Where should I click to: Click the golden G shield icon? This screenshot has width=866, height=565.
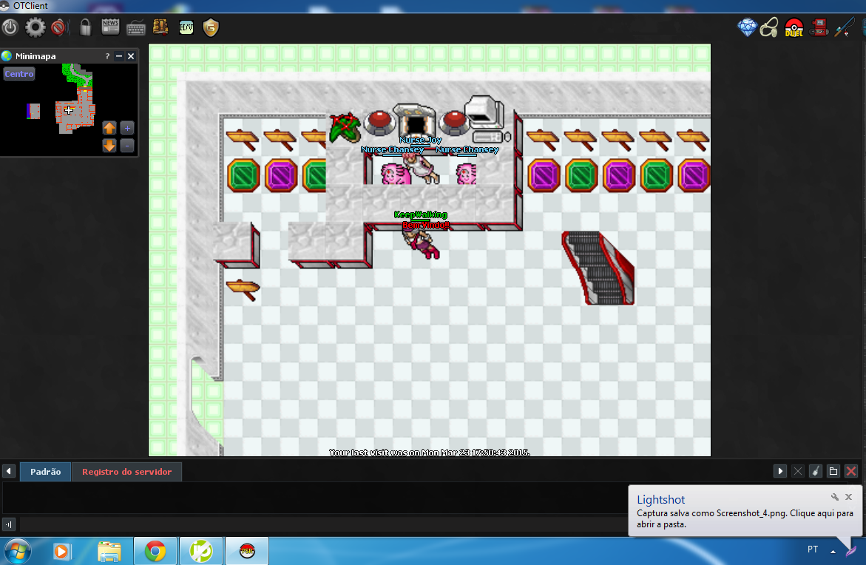(211, 27)
